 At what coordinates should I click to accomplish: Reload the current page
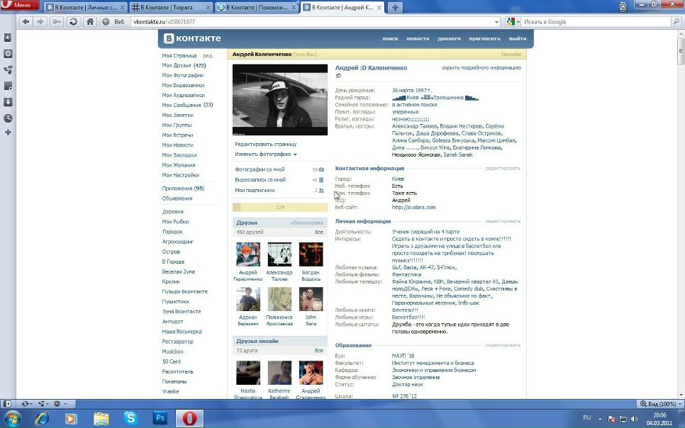coord(73,22)
